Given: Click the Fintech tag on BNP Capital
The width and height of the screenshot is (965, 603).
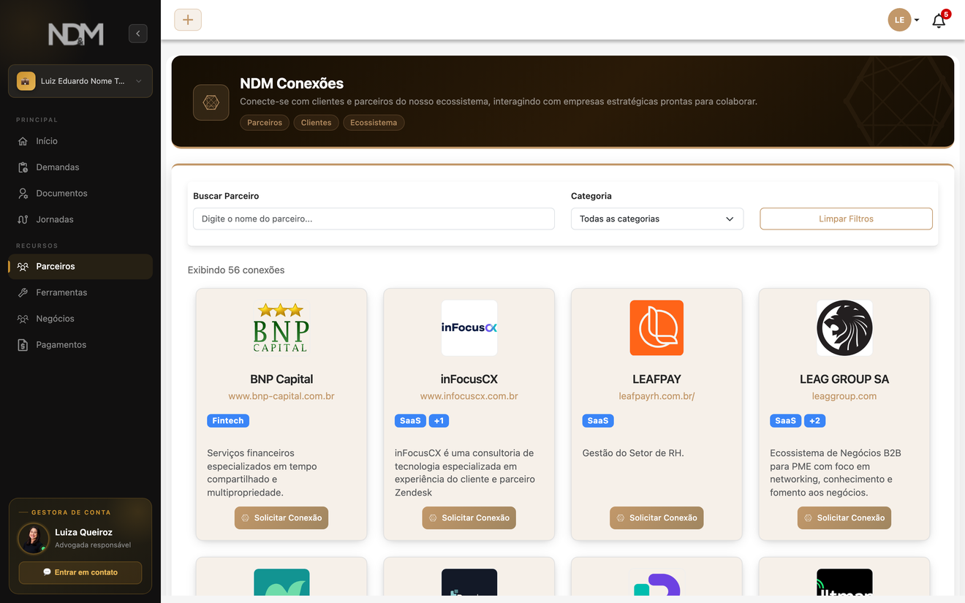Looking at the screenshot, I should pyautogui.click(x=228, y=421).
